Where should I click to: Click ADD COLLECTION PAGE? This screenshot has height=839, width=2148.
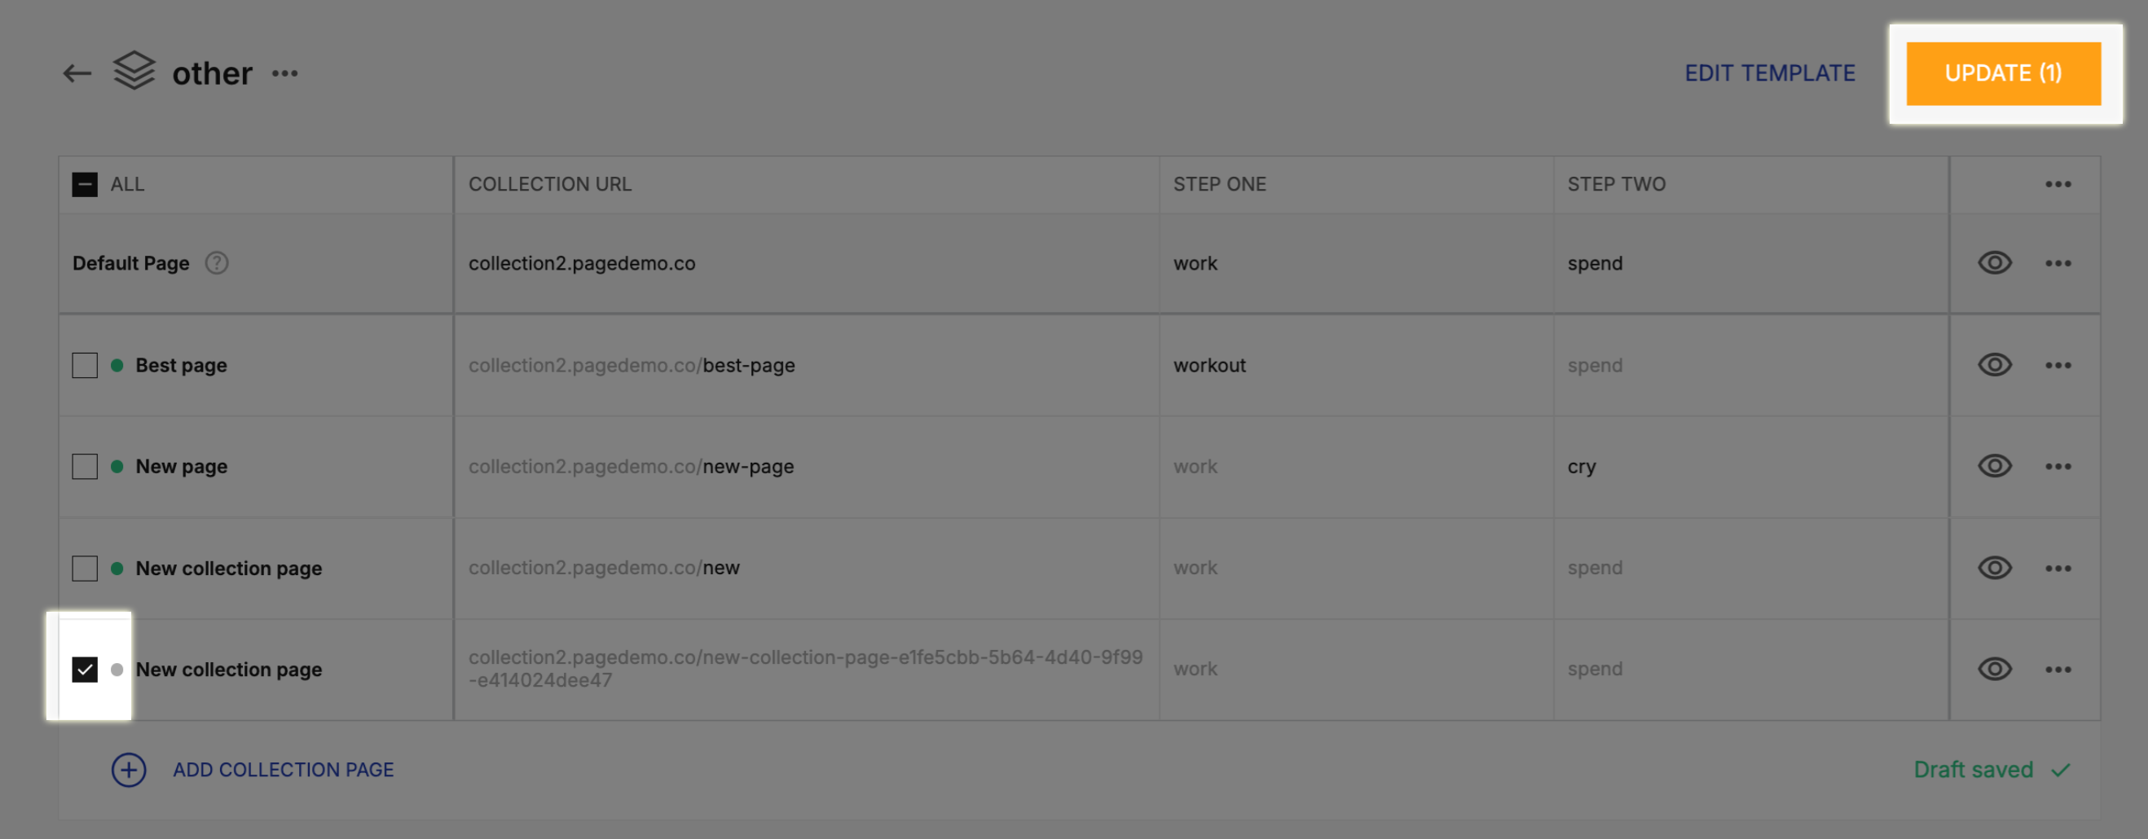(284, 769)
